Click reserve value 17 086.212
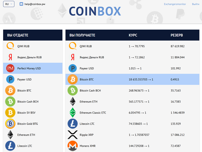 click(178, 135)
